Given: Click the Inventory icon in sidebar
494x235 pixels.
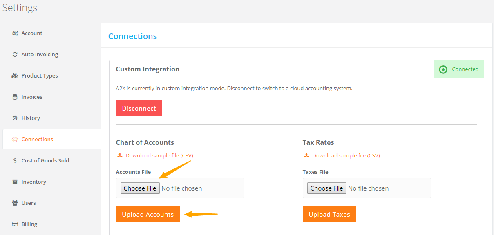Looking at the screenshot, I should pos(15,182).
